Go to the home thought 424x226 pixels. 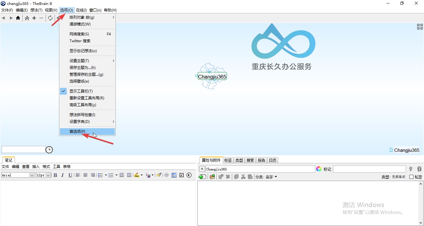(x=18, y=18)
